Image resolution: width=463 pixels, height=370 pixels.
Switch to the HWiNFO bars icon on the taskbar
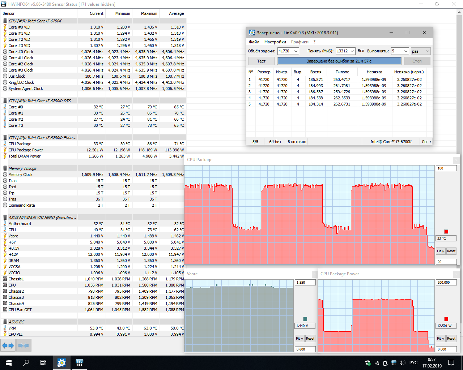point(80,363)
